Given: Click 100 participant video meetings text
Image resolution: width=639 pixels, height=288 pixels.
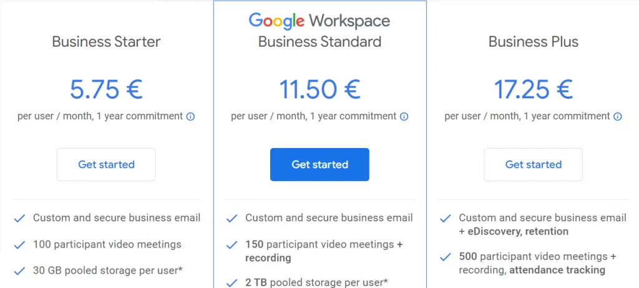Looking at the screenshot, I should [x=107, y=244].
